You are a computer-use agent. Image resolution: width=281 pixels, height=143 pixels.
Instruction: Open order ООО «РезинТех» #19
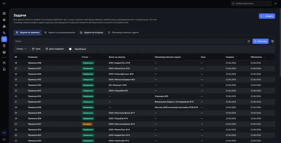coord(119,68)
